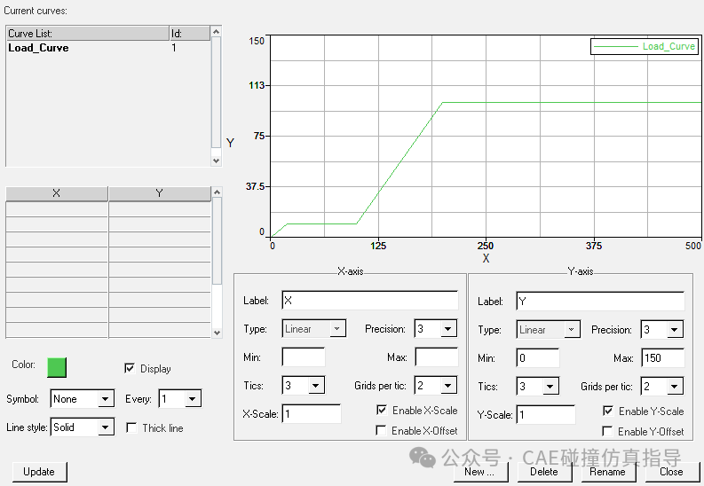Click the Y-axis Min field showing 0

coord(538,358)
